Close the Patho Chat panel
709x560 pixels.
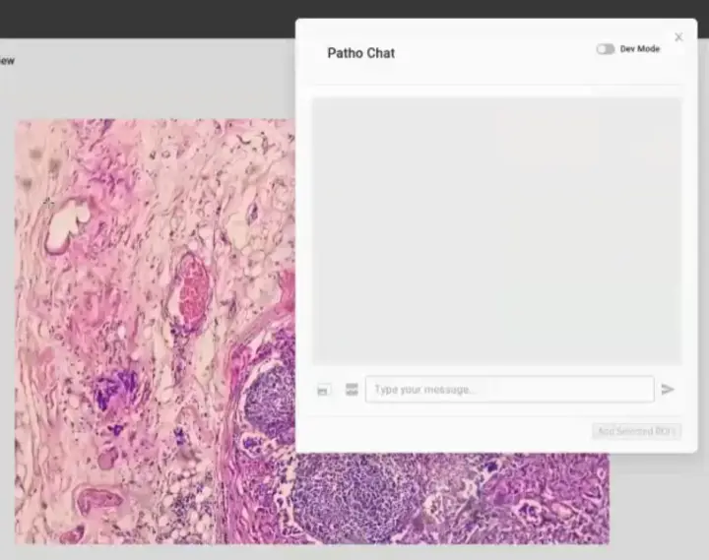click(x=678, y=37)
